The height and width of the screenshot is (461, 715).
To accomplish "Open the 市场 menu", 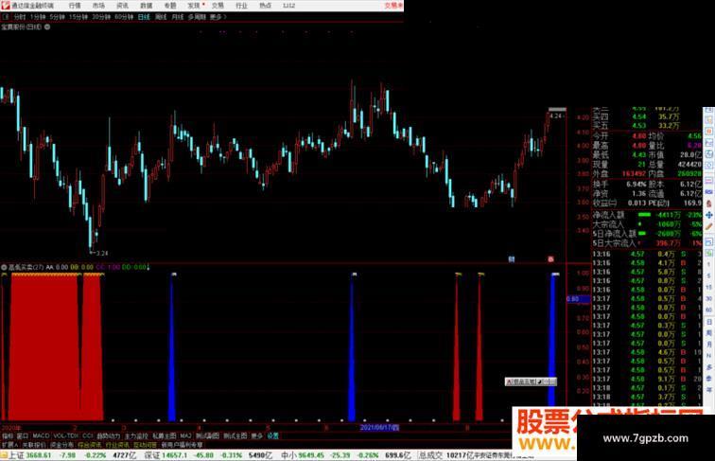I will tap(98, 6).
